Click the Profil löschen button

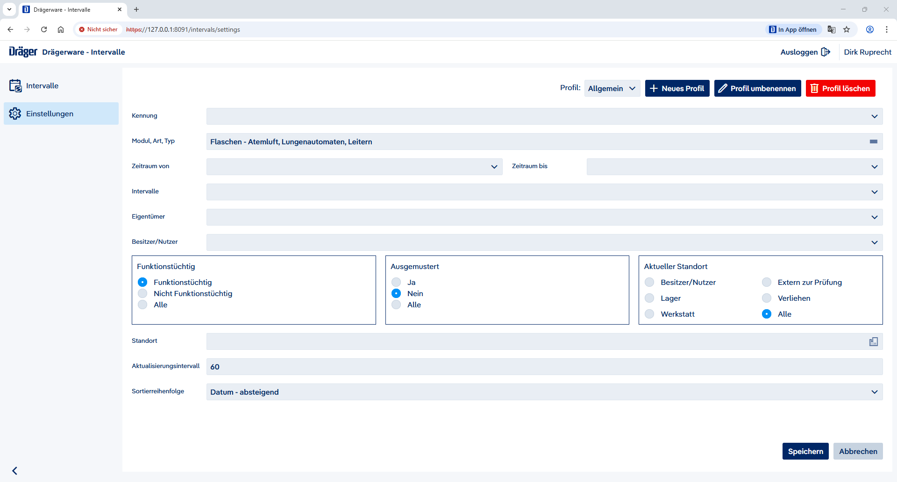[x=840, y=88]
